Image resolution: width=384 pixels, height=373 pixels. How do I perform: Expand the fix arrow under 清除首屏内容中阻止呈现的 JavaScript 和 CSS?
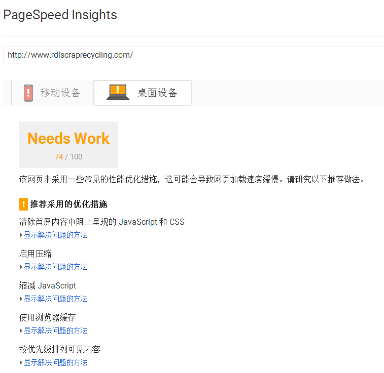pos(21,235)
